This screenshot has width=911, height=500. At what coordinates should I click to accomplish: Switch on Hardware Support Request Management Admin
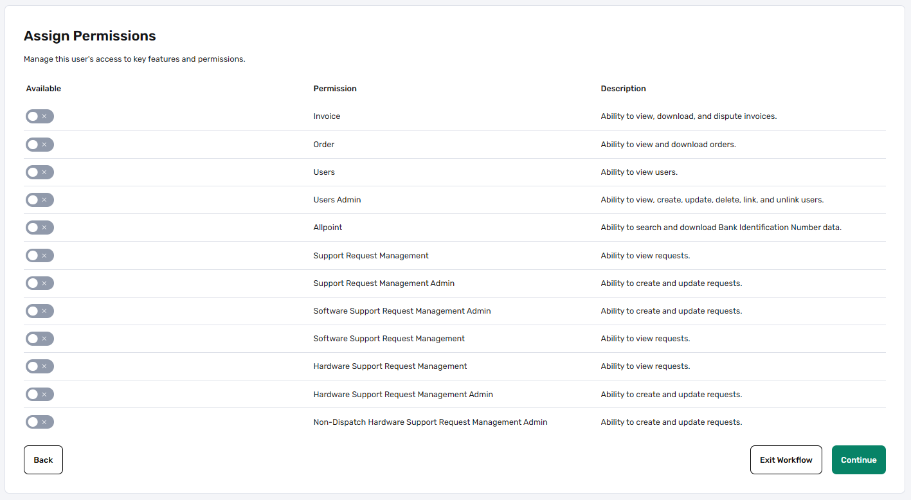pyautogui.click(x=40, y=395)
